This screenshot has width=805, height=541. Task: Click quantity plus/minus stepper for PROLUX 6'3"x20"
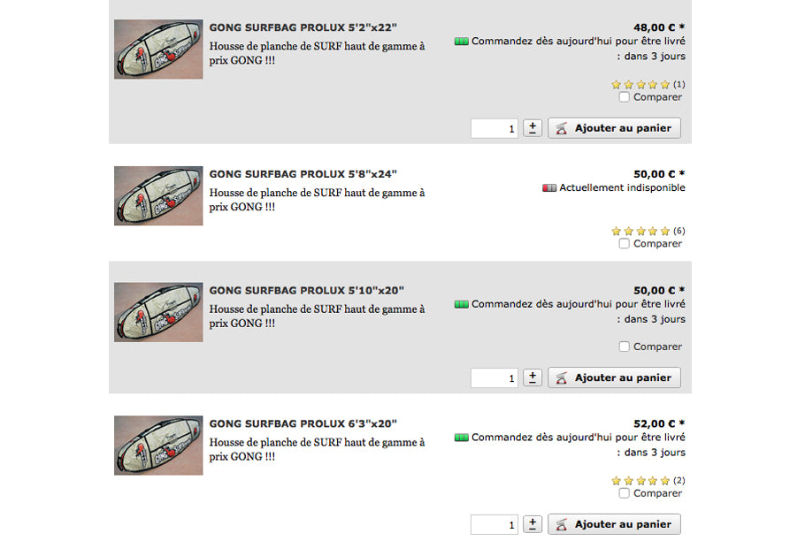[533, 524]
